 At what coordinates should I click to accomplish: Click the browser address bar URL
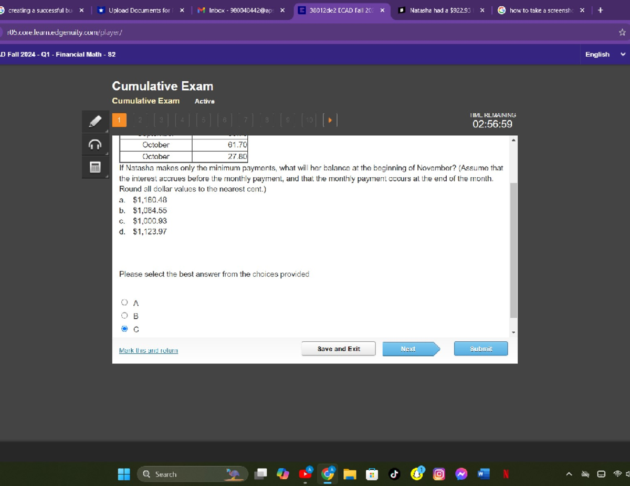click(65, 33)
